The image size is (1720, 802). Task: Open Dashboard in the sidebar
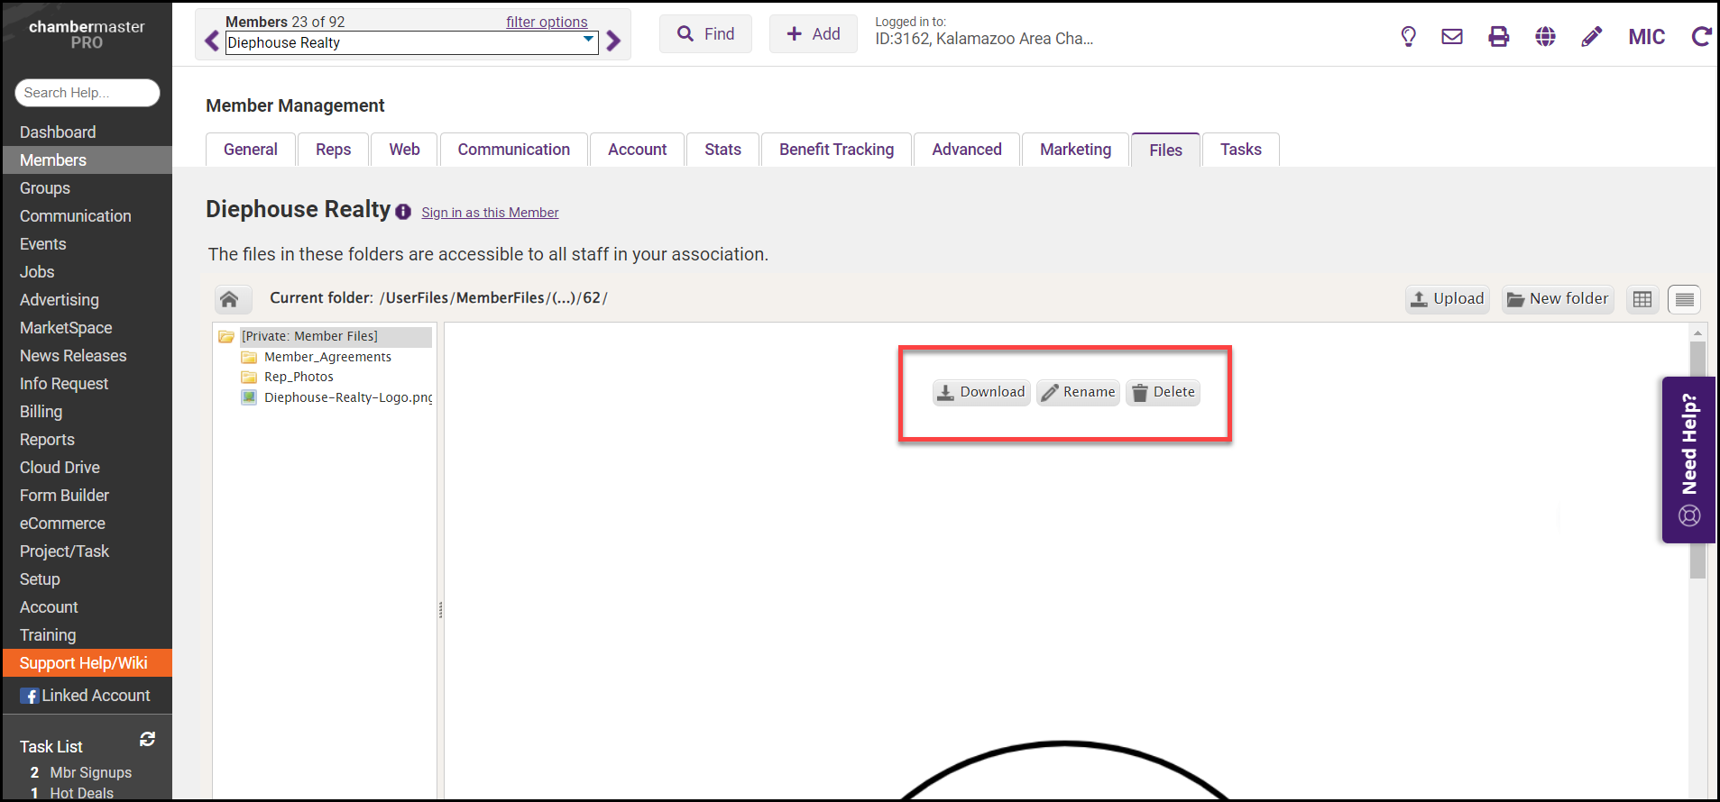coord(87,132)
